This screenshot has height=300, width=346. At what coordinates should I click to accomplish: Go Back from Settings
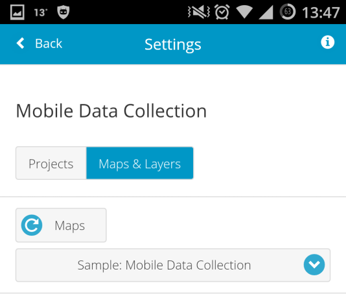point(40,44)
